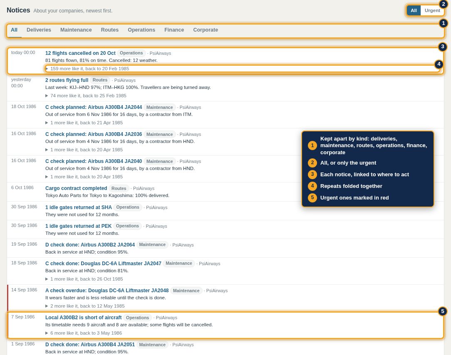Open the D check done JA2051 notice
The image size is (451, 355).
(x=90, y=345)
